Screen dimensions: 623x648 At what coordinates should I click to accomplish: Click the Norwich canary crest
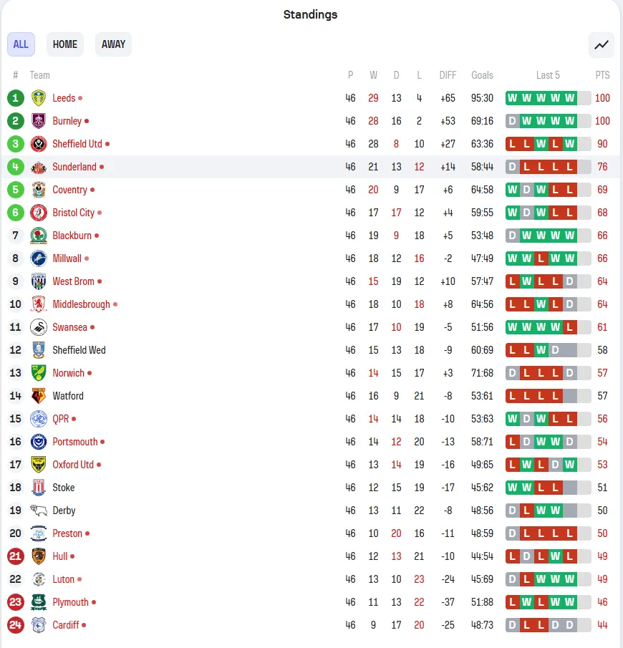pyautogui.click(x=39, y=373)
